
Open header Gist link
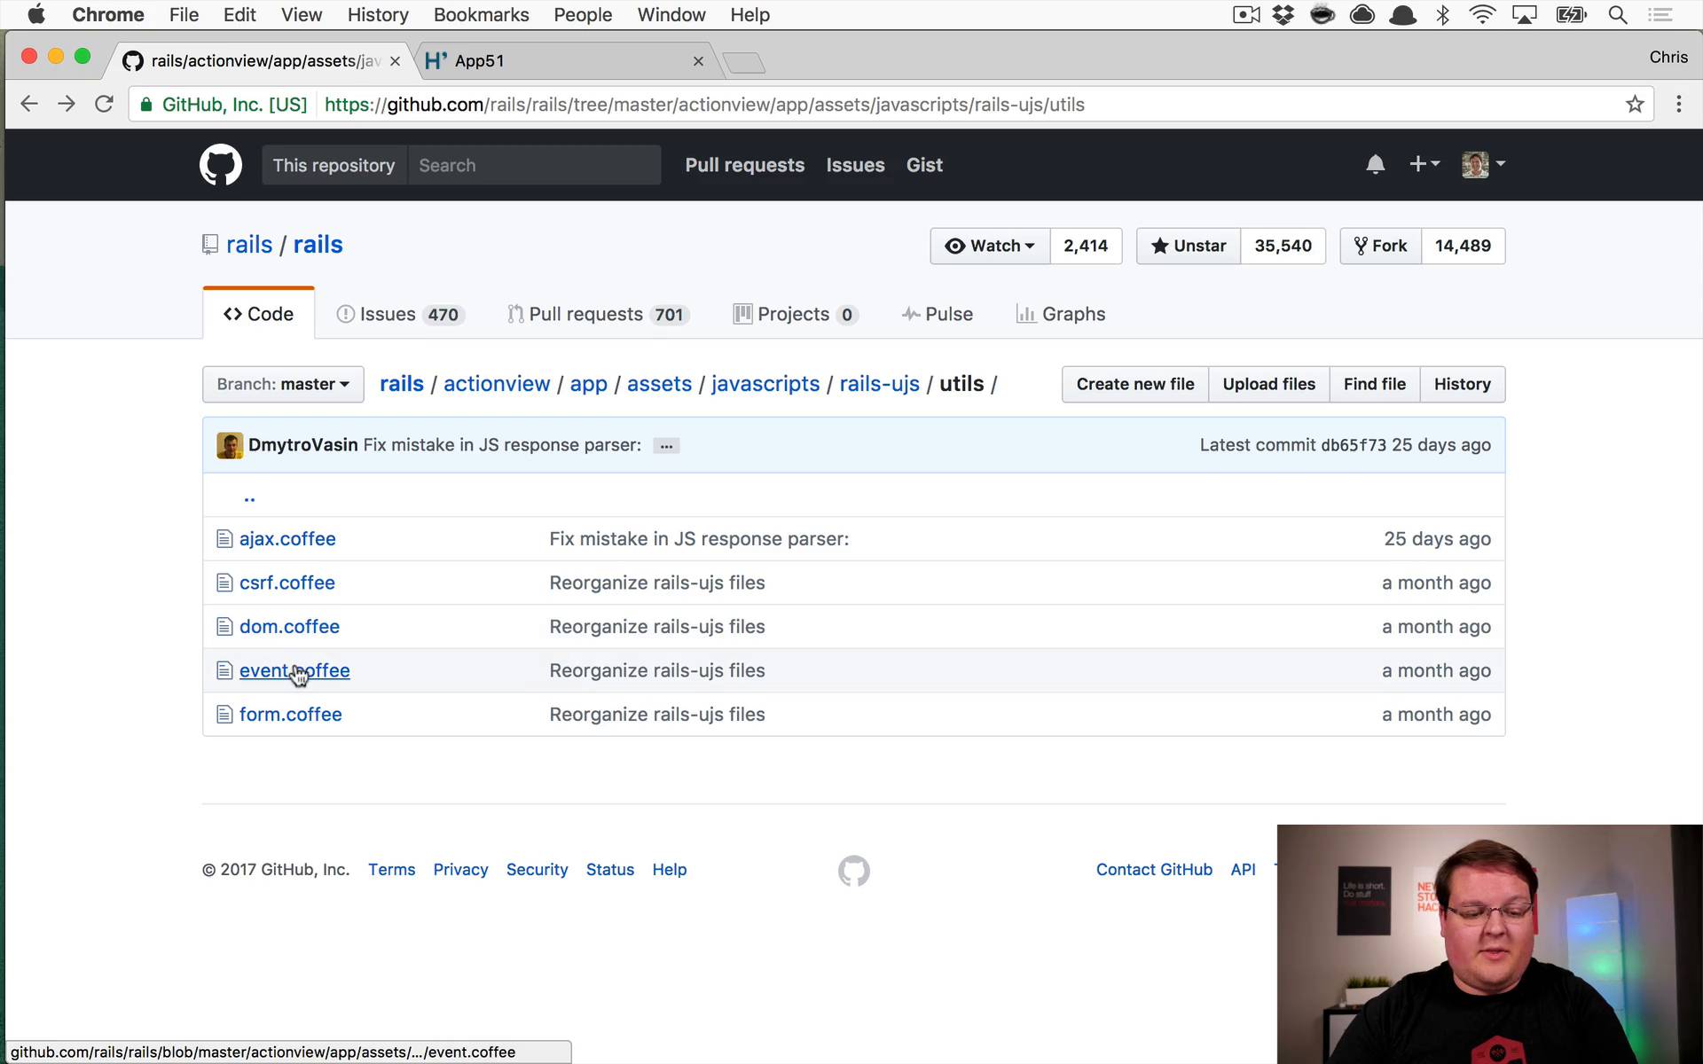[x=924, y=165]
